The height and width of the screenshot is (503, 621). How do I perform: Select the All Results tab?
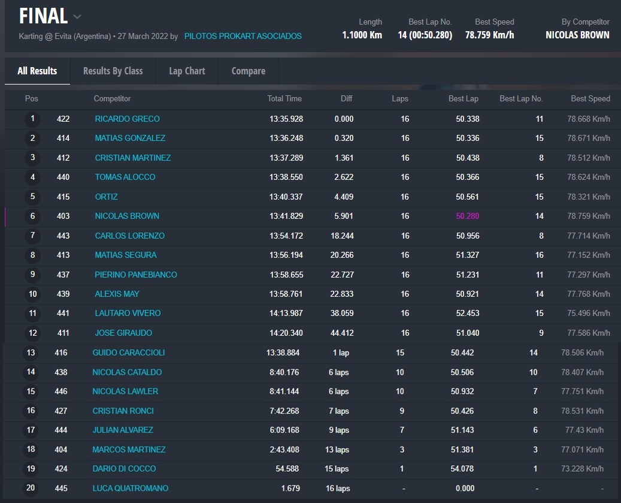point(37,71)
